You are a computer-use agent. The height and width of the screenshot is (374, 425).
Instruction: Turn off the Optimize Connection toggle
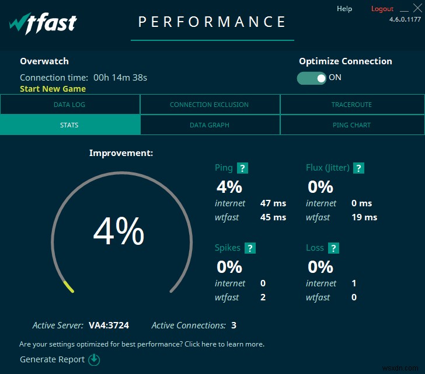pyautogui.click(x=311, y=78)
